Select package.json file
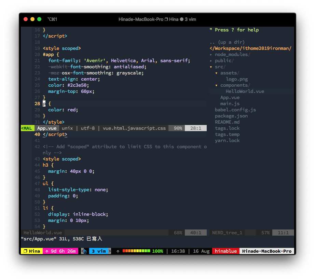315x280 pixels. point(231,116)
